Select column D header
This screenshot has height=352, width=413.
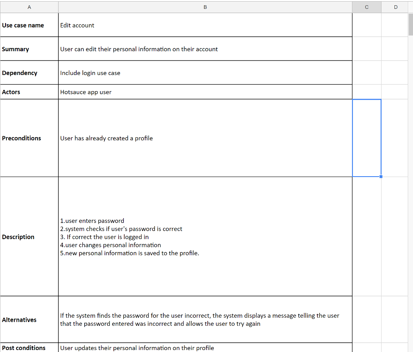coord(396,7)
